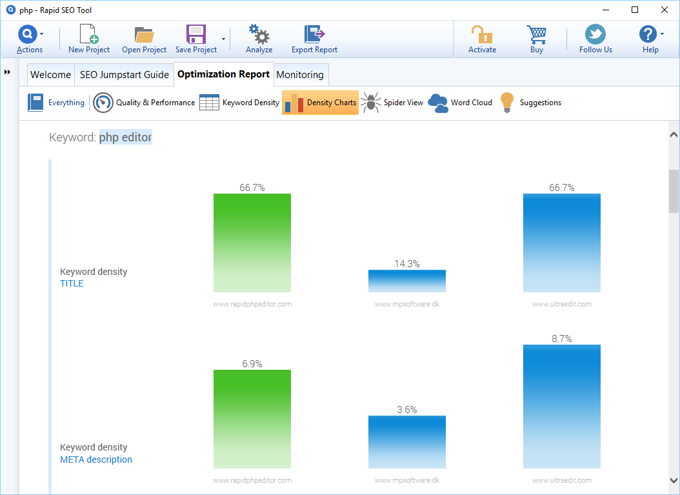This screenshot has height=495, width=680.
Task: Click the Export Report icon
Action: [314, 35]
